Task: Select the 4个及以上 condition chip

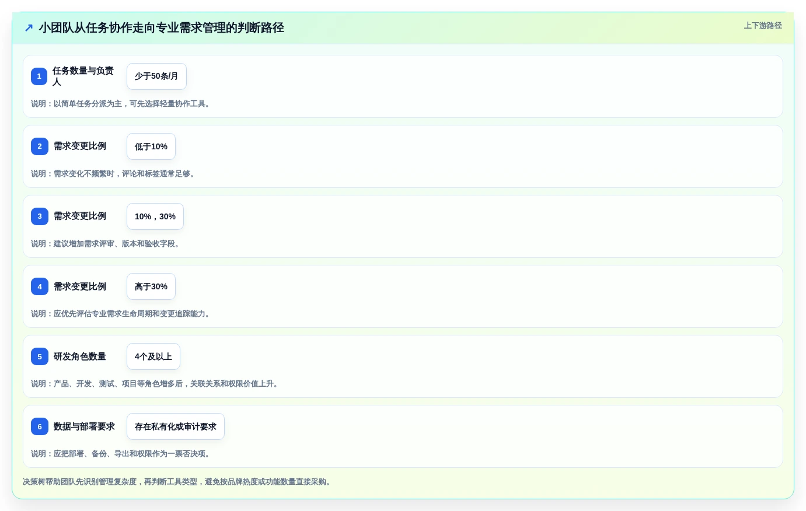Action: click(x=153, y=356)
